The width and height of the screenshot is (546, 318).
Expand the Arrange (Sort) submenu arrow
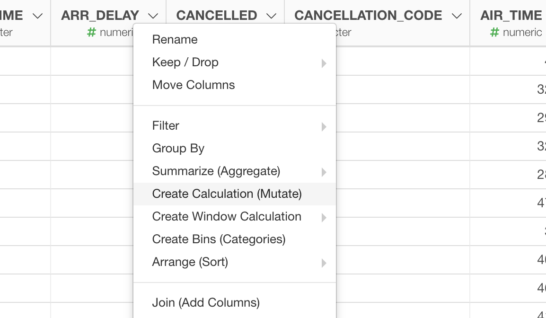tap(324, 263)
